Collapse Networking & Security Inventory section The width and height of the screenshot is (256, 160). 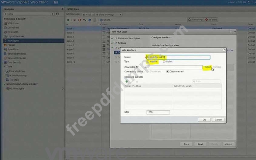[4, 84]
